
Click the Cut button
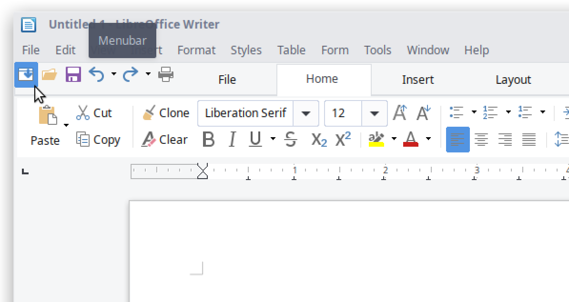click(x=94, y=113)
